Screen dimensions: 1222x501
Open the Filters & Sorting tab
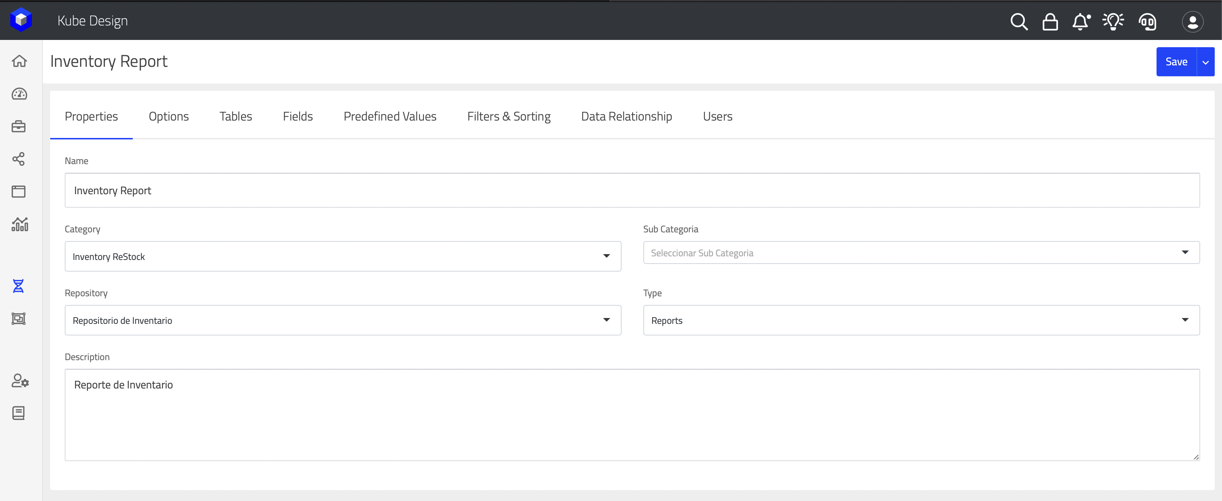(x=508, y=117)
